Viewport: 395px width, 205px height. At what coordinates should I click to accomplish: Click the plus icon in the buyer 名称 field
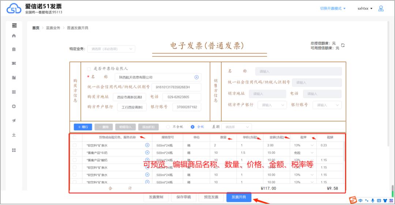click(196, 77)
